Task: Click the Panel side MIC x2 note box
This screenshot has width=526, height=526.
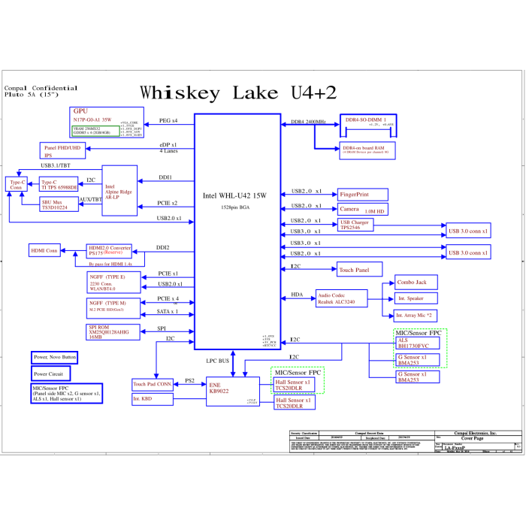Action: (x=66, y=394)
